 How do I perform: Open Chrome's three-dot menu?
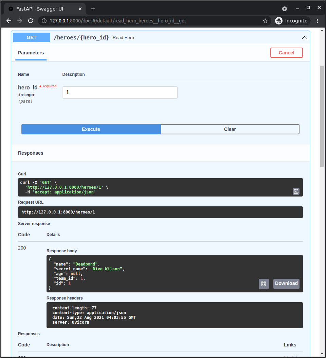pyautogui.click(x=317, y=21)
